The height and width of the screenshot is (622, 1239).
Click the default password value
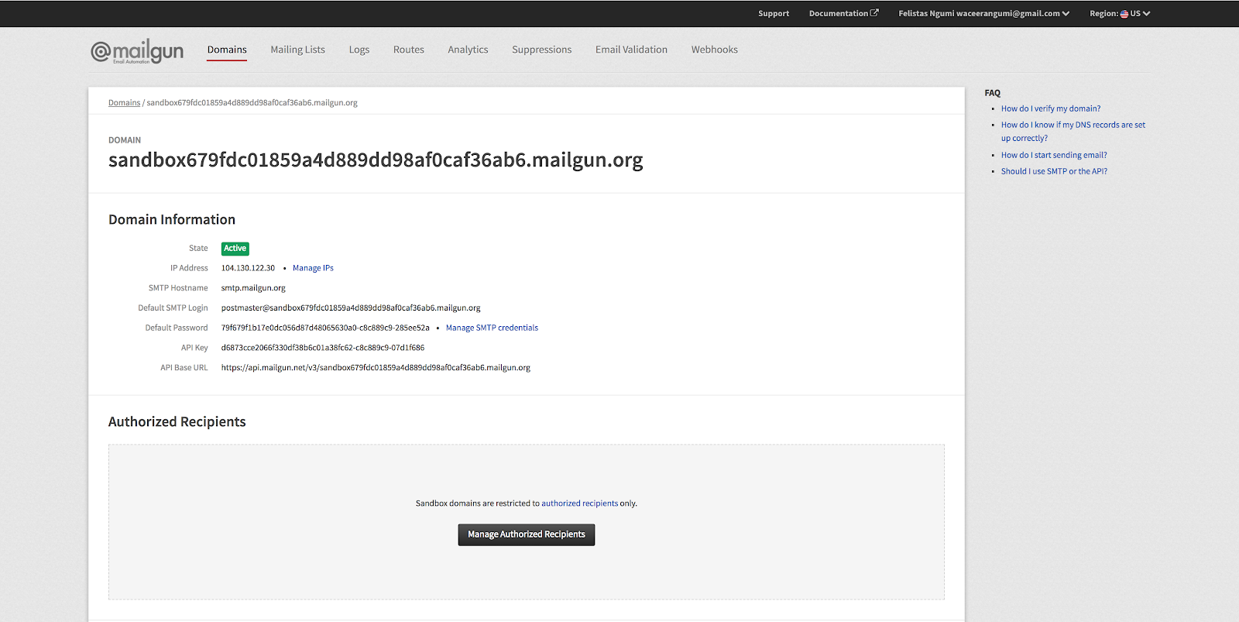325,328
